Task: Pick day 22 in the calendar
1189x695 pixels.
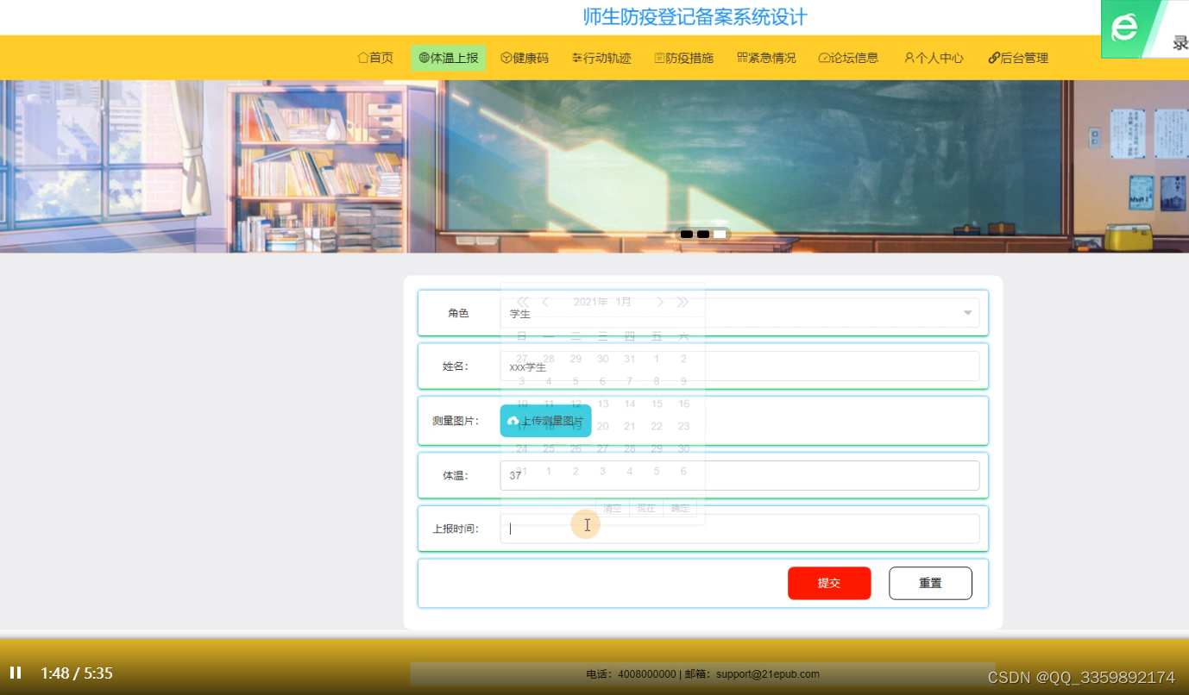Action: click(657, 426)
